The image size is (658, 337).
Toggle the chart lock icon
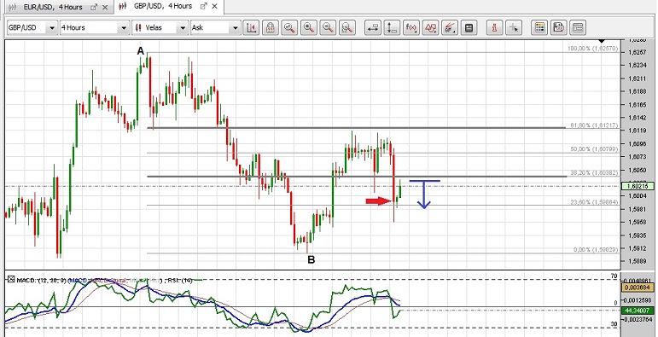pyautogui.click(x=271, y=28)
